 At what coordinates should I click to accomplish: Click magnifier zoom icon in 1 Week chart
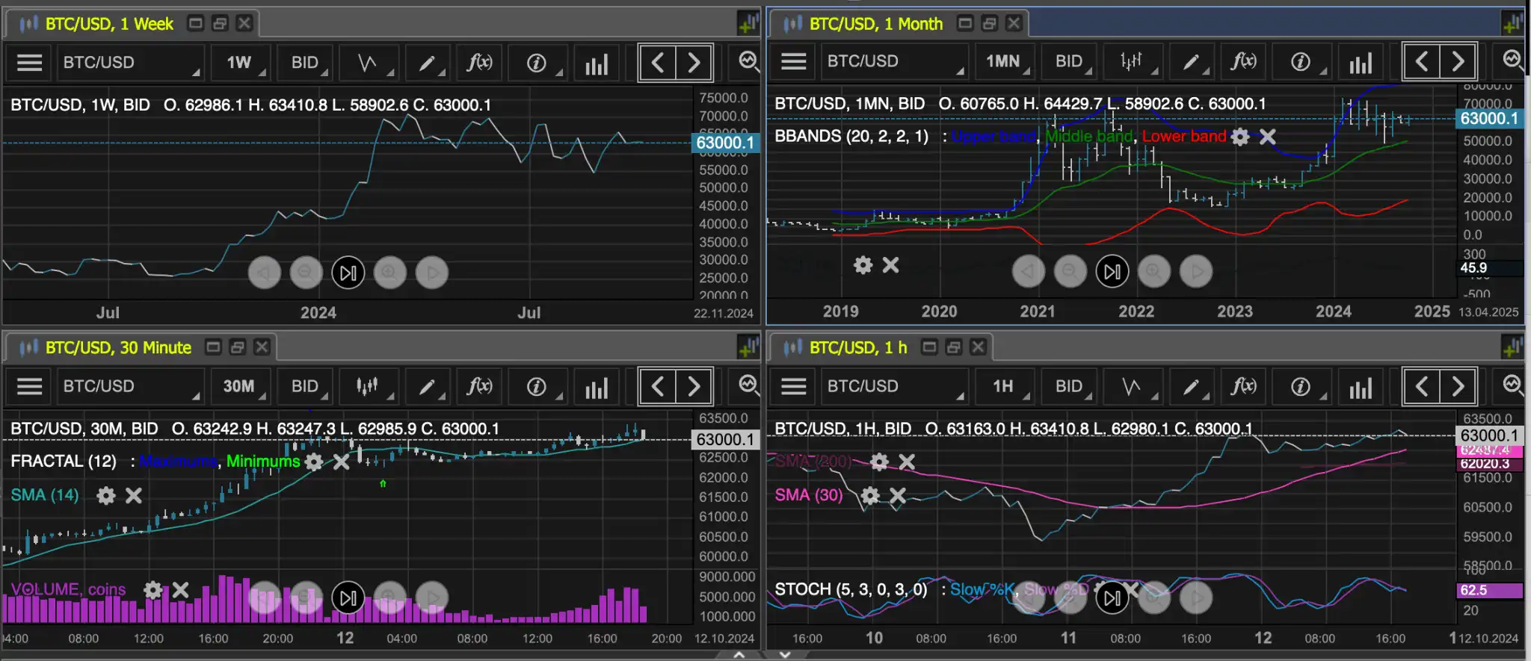[748, 61]
